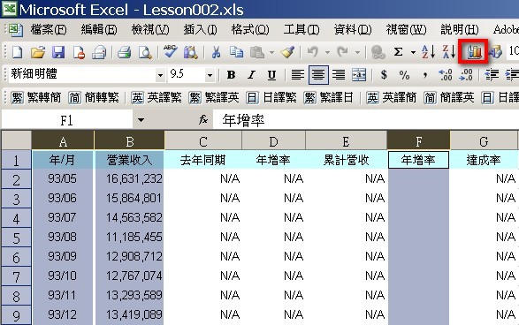519x325 pixels.
Task: Save the workbook with floppy icon
Action: pos(58,52)
